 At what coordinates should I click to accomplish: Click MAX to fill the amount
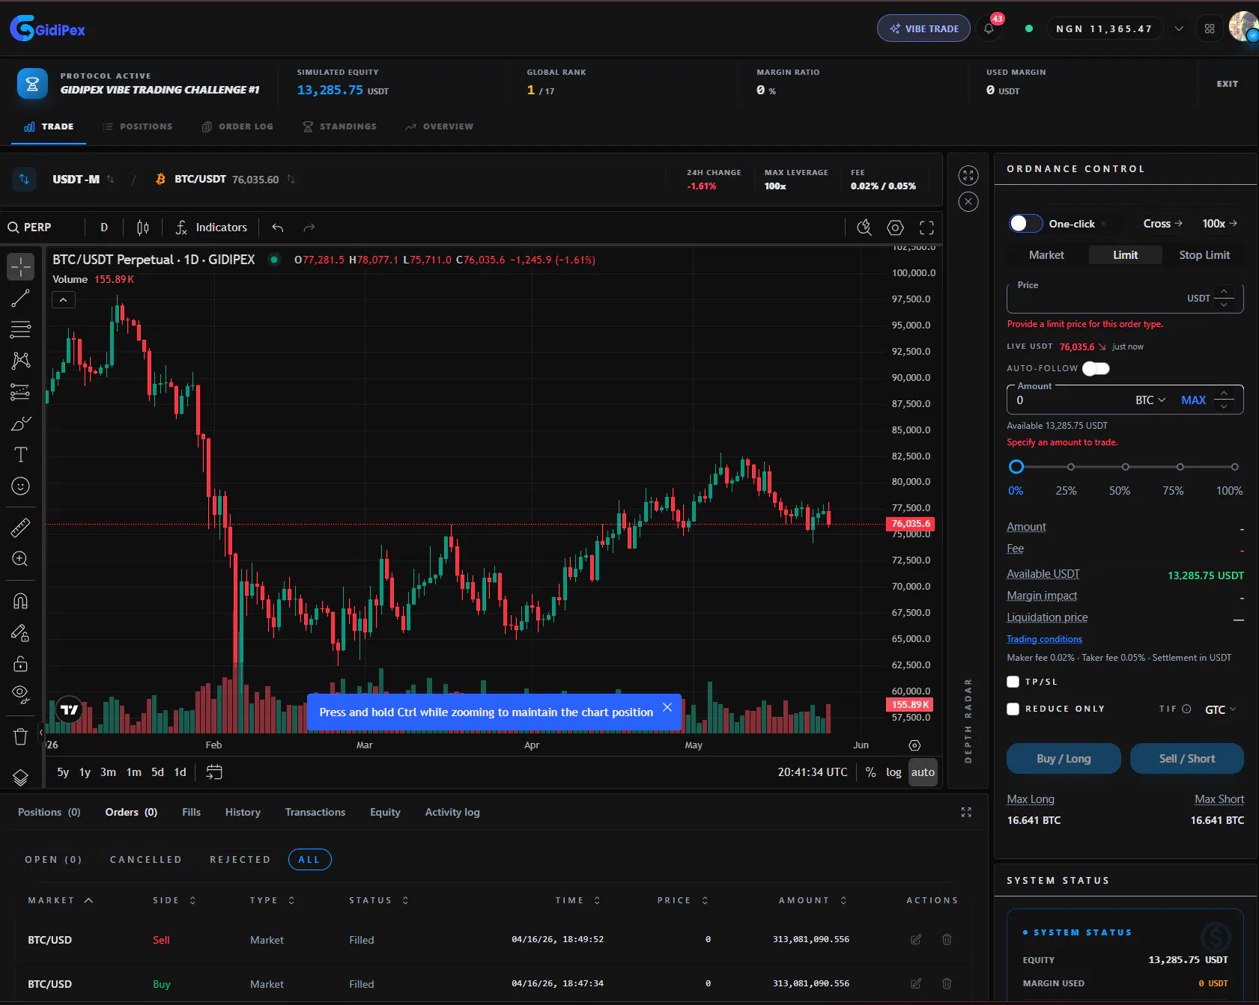[x=1193, y=400]
